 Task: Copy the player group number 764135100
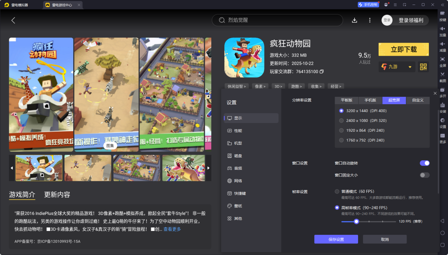pos(322,72)
